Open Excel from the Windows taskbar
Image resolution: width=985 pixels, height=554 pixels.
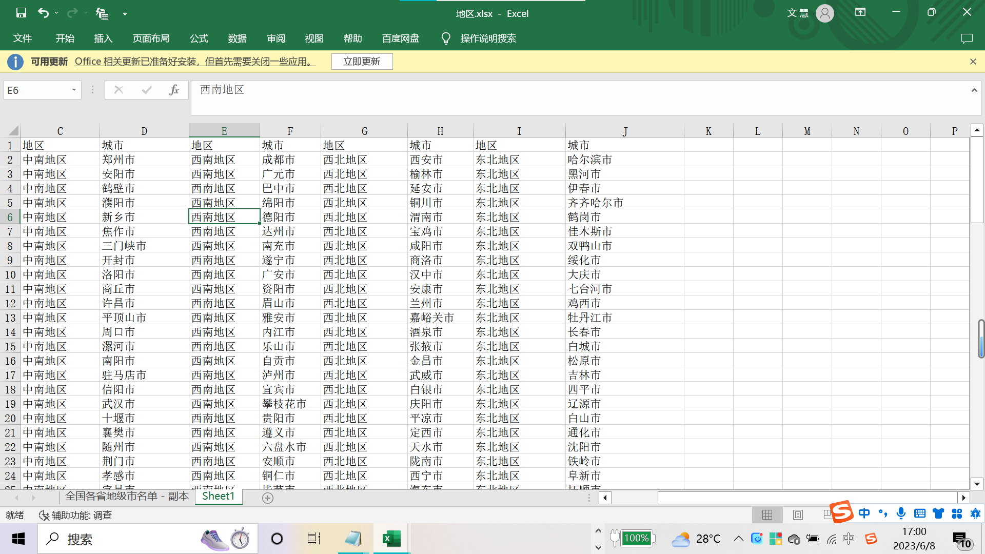(x=391, y=539)
